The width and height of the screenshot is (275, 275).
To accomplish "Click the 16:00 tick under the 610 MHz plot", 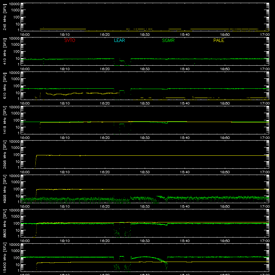I will tap(25, 103).
